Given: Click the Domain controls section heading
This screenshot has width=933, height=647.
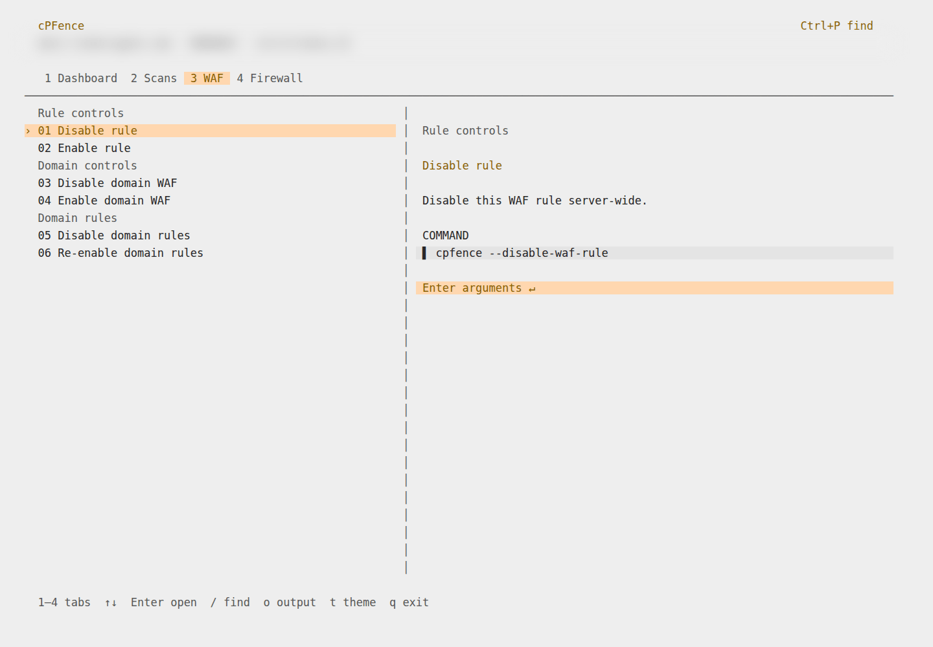Looking at the screenshot, I should pyautogui.click(x=87, y=166).
